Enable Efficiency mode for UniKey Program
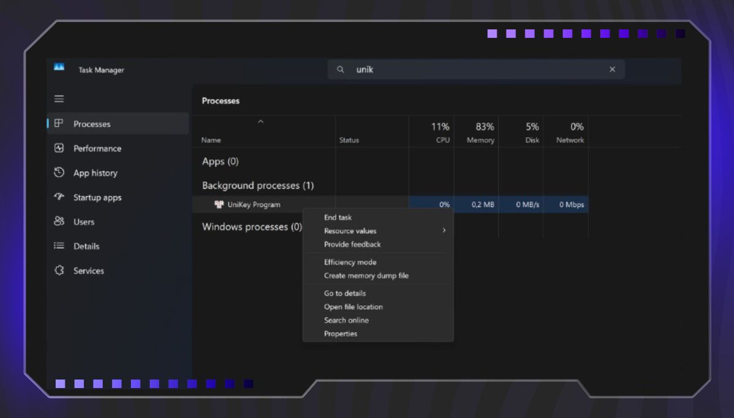Screen dimensions: 734x418 [x=350, y=262]
